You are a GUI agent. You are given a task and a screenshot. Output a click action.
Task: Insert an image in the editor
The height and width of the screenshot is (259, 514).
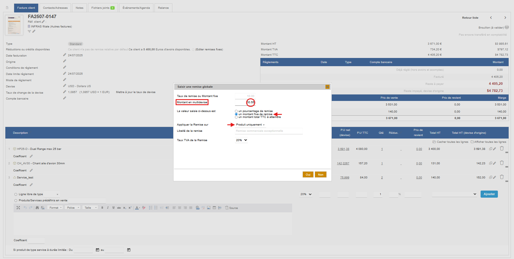tap(209, 208)
